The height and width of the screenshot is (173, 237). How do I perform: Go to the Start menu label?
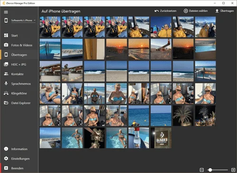click(x=14, y=36)
